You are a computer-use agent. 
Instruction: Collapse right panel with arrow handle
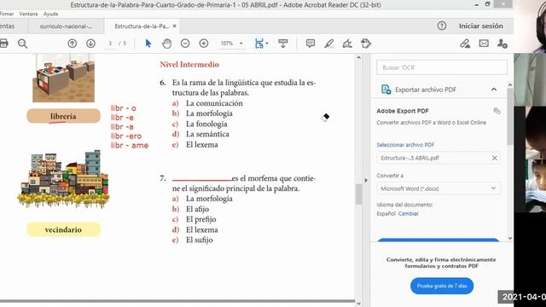[x=366, y=180]
